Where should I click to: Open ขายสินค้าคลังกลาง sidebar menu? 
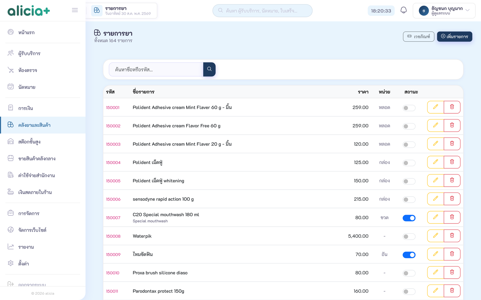(x=43, y=158)
